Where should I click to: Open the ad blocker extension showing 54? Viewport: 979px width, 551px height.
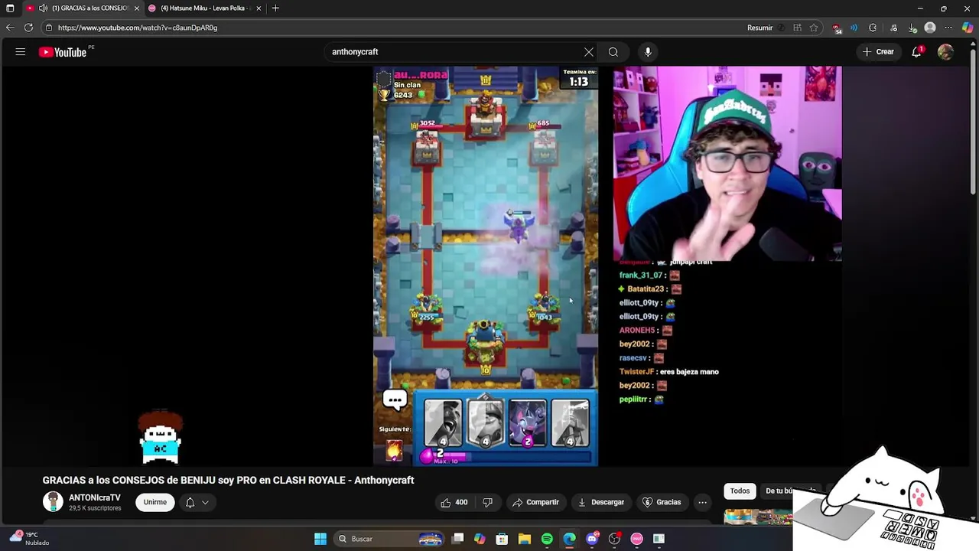[837, 28]
